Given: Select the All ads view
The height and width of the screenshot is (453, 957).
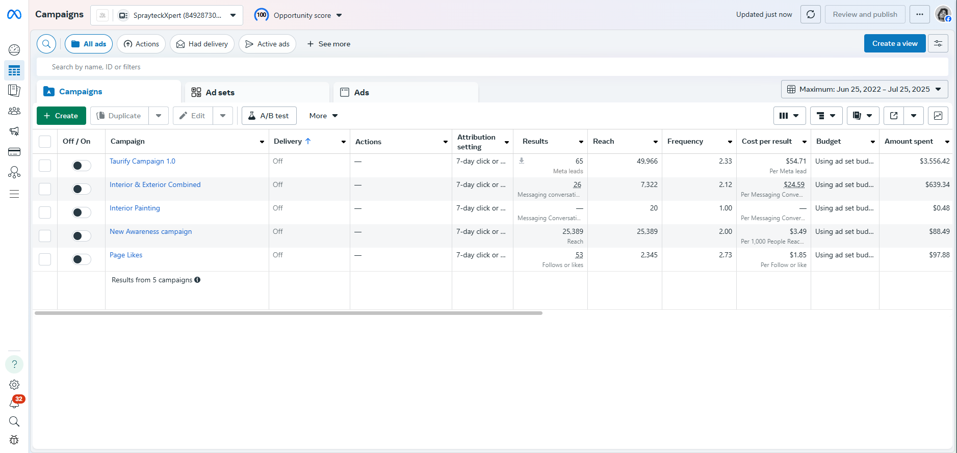Looking at the screenshot, I should coord(89,44).
